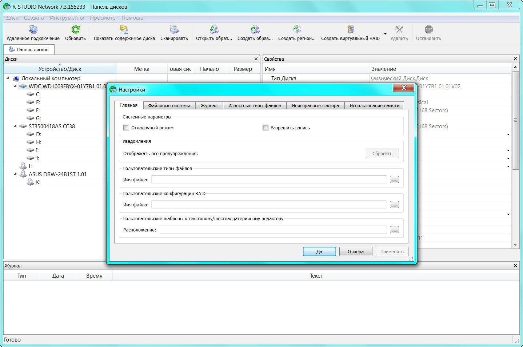Click the Метка column header
Image resolution: width=523 pixels, height=347 pixels.
141,69
